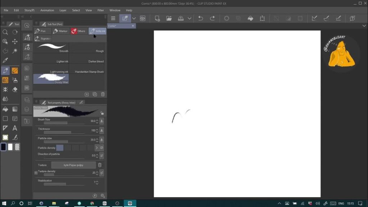Screen dimensions: 368x207
Task: Select the Zoom magnifier tool
Action: click(x=5, y=32)
